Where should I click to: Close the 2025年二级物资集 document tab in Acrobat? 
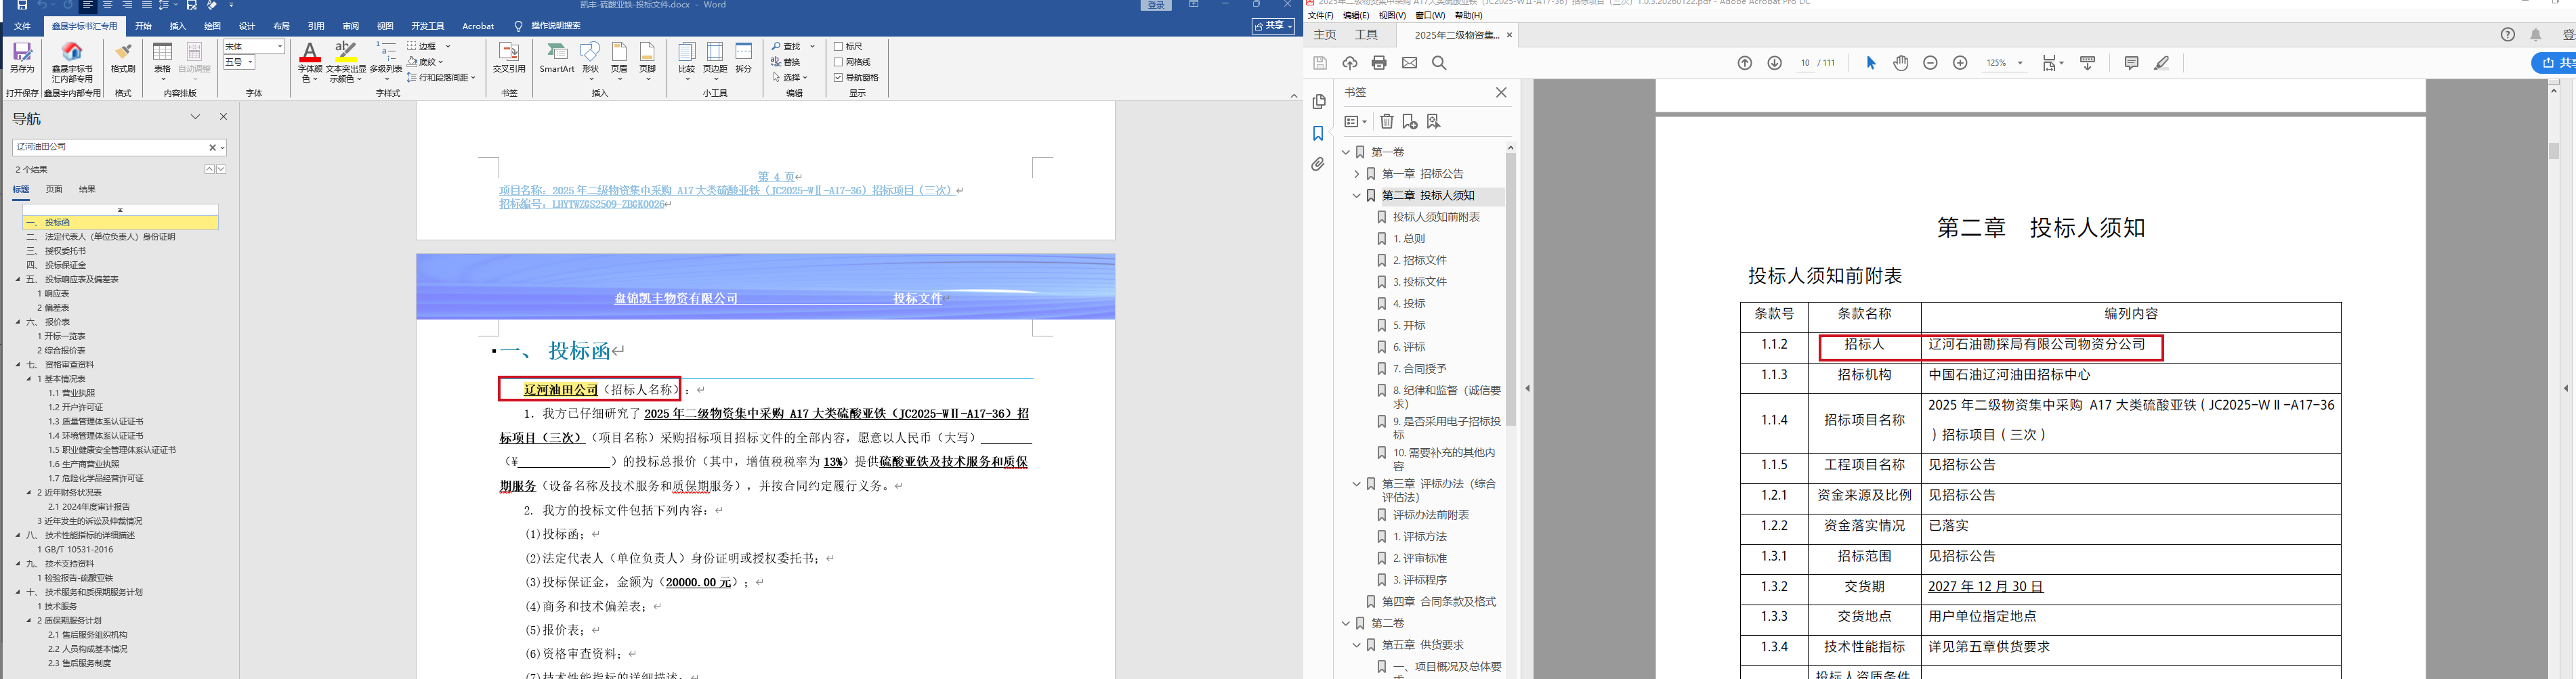point(1509,35)
